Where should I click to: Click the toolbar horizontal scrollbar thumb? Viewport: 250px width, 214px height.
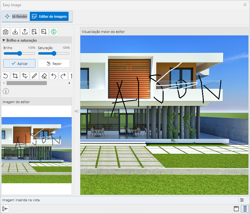(27, 83)
